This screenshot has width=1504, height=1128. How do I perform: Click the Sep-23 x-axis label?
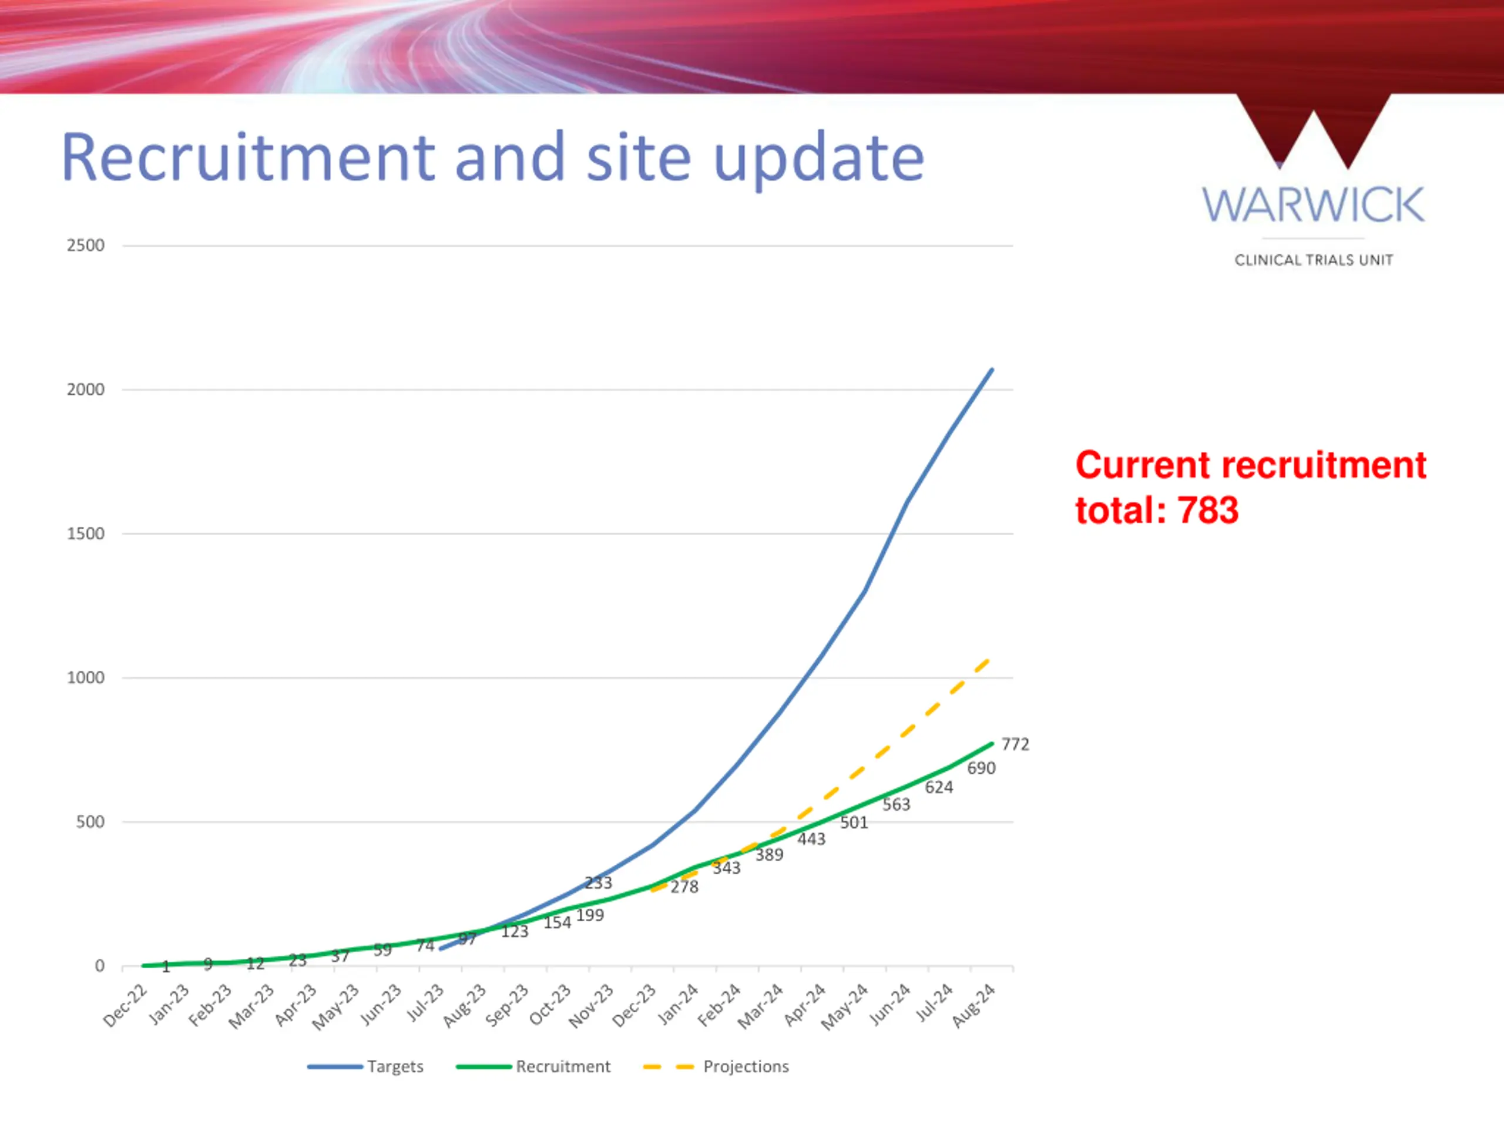tap(506, 1006)
